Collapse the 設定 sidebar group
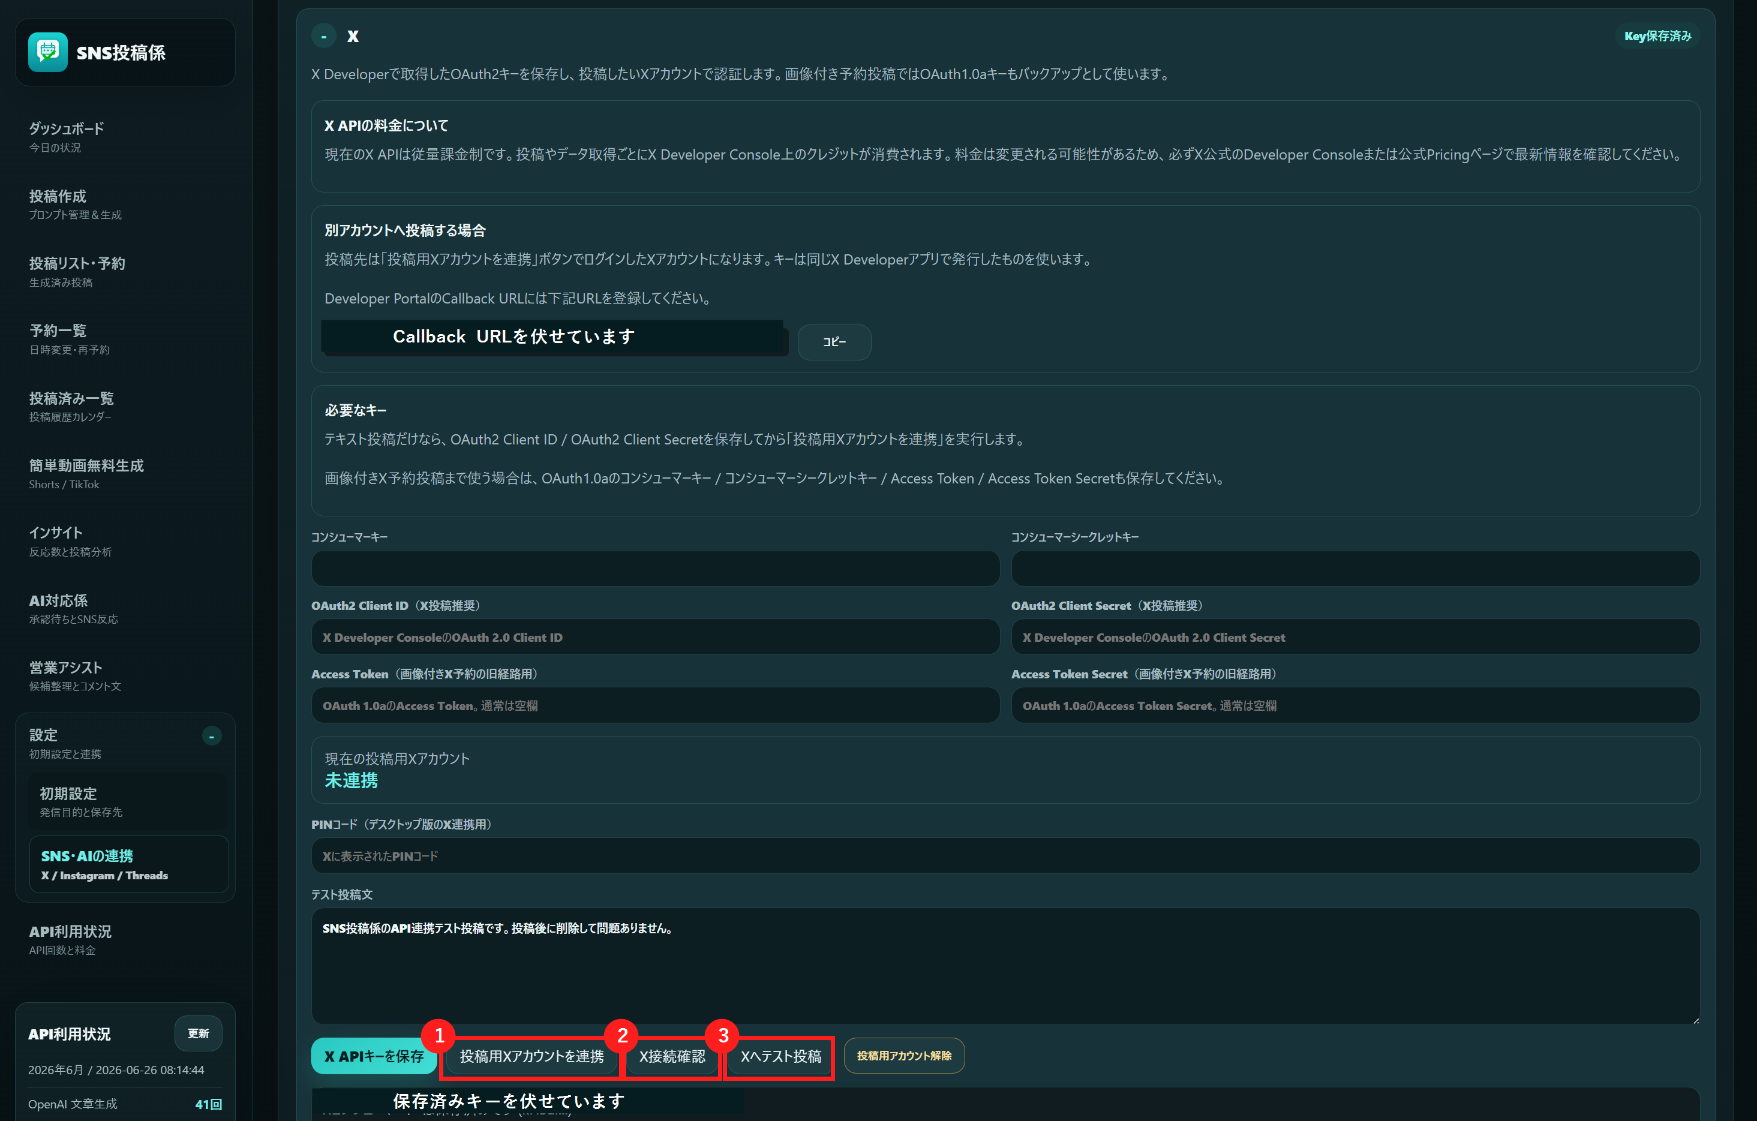 tap(212, 736)
